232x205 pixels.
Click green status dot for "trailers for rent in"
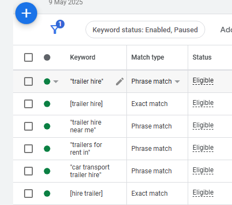tap(47, 149)
